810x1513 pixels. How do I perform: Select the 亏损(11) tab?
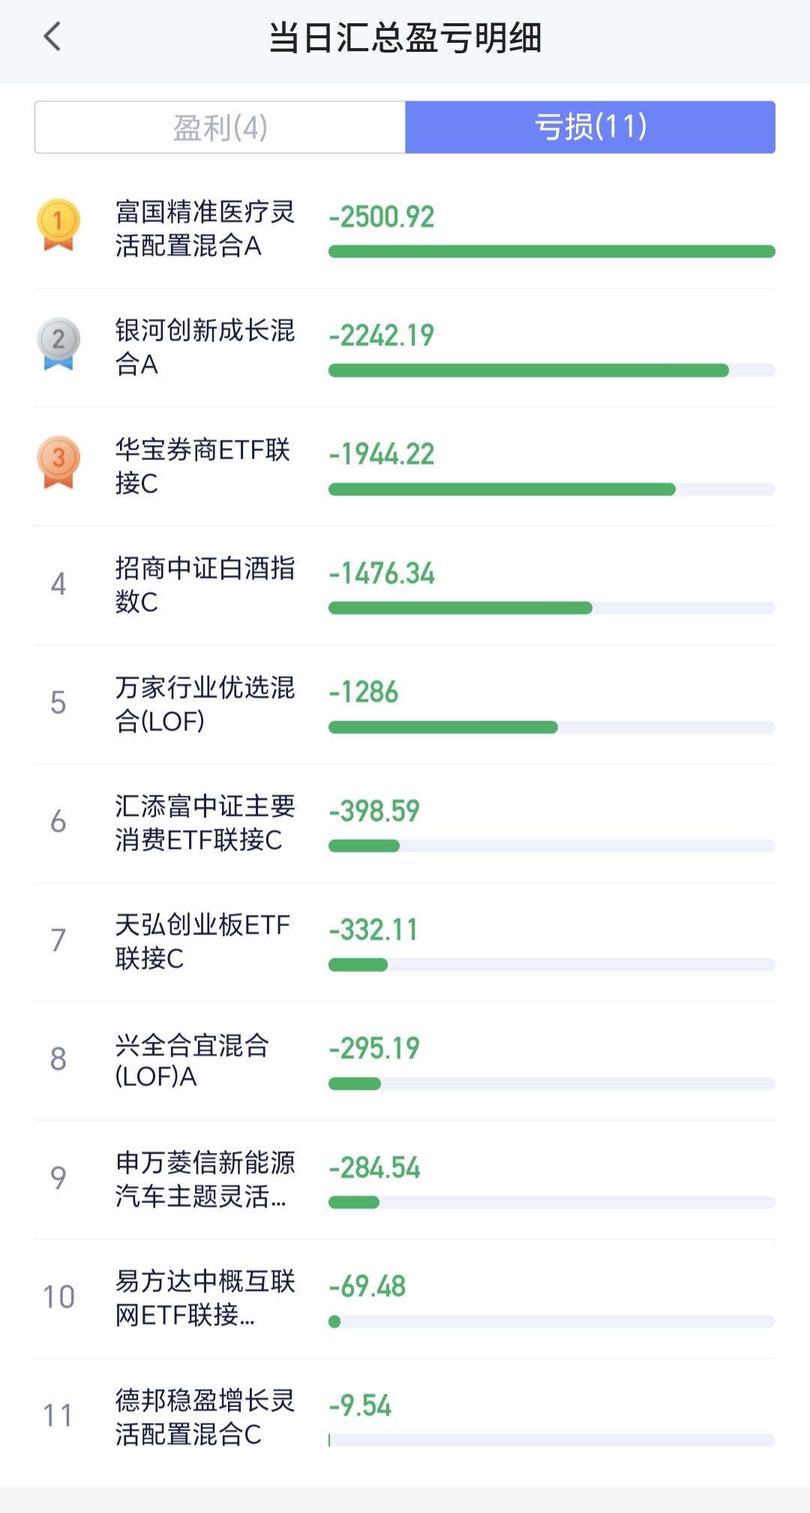coord(590,128)
